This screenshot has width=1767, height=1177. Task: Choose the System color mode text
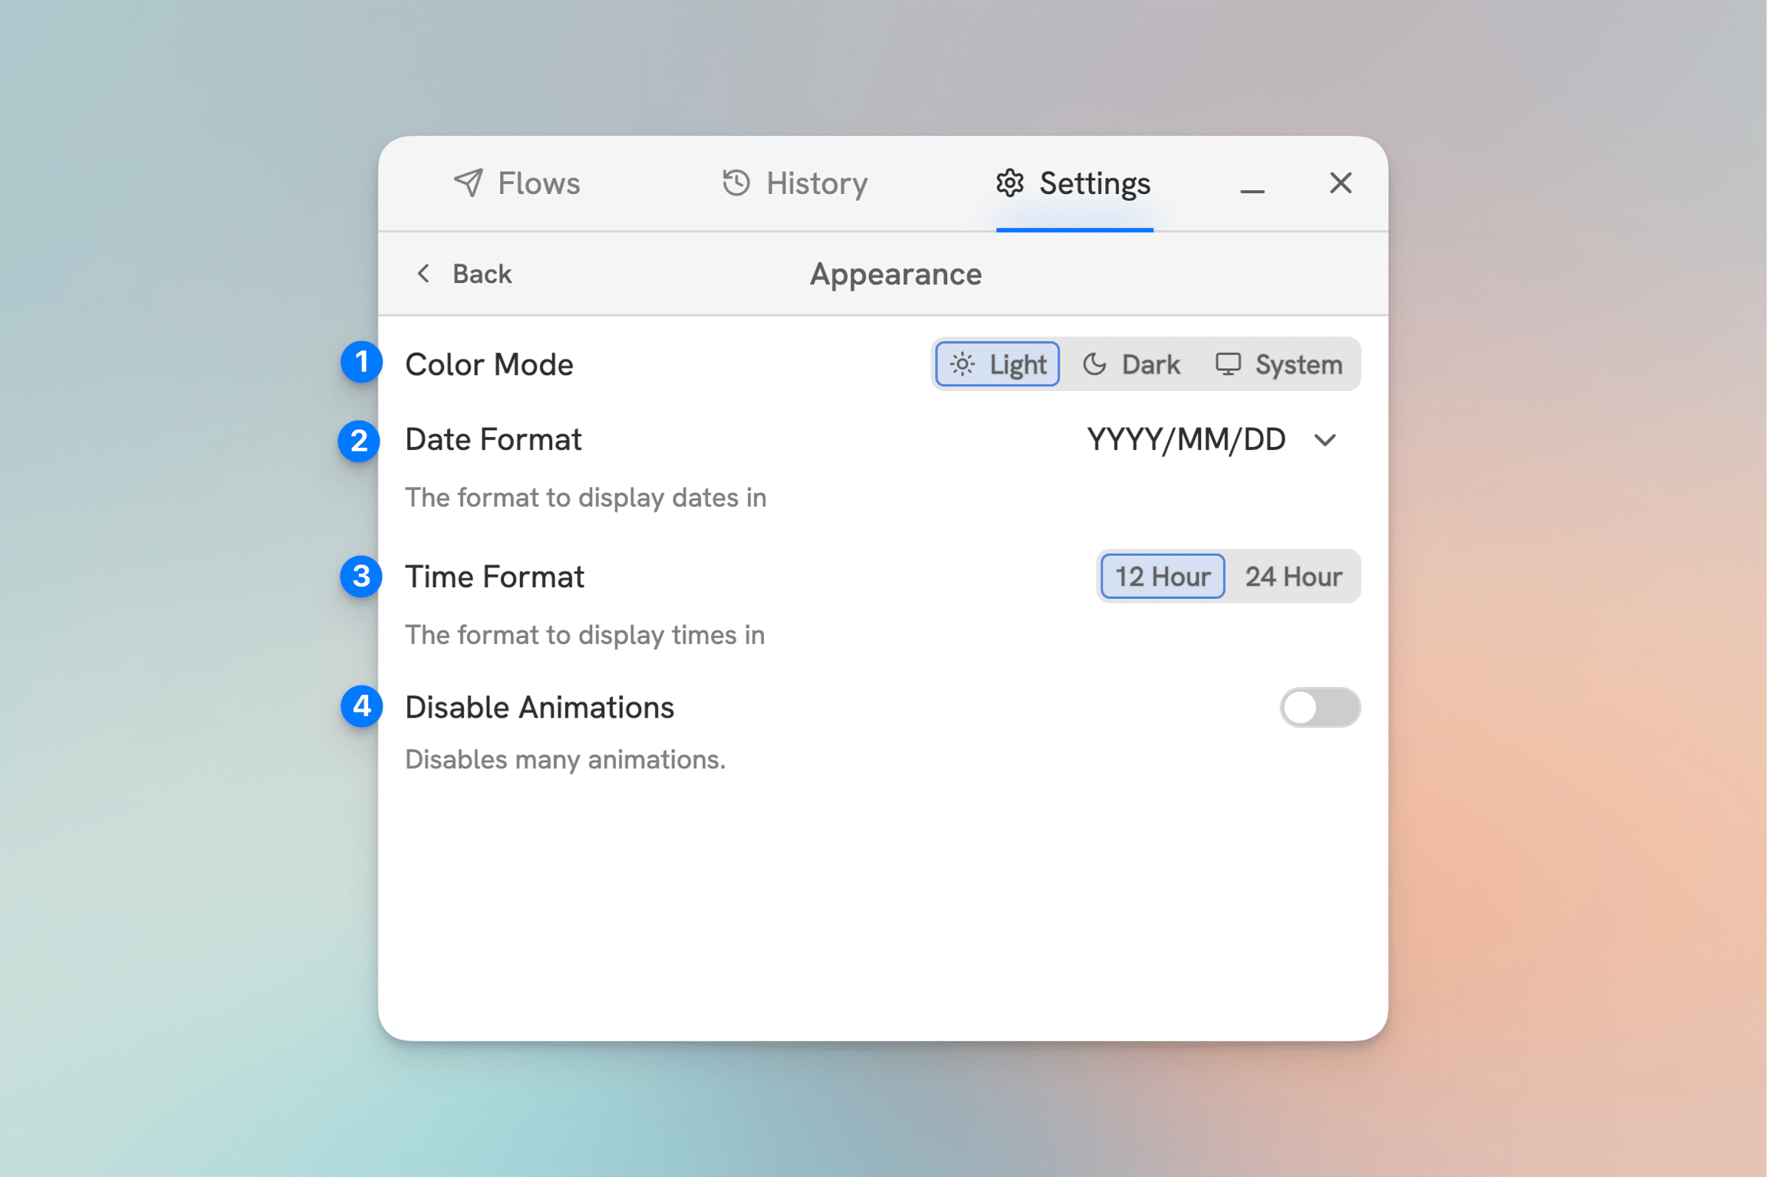tap(1298, 364)
